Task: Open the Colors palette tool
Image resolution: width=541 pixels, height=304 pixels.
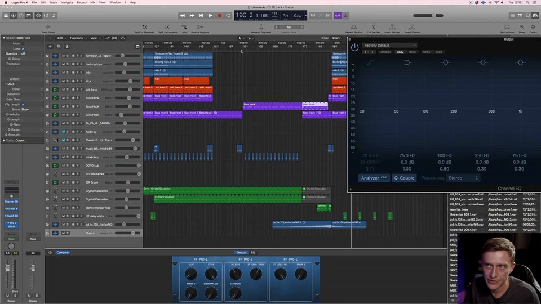Action: tap(533, 29)
